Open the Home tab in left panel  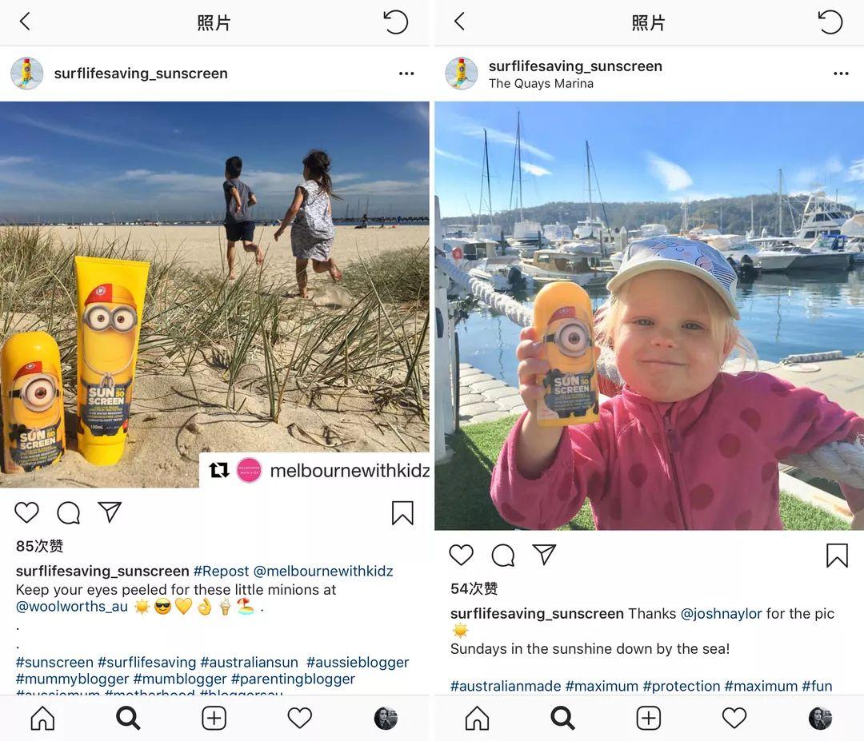point(42,719)
